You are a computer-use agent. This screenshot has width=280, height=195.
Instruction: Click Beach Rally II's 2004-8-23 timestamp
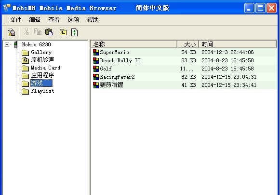tap(227, 60)
